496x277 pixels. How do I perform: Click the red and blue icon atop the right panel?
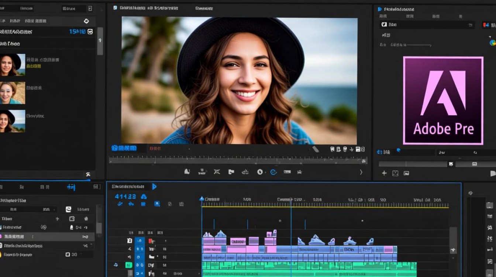click(486, 25)
